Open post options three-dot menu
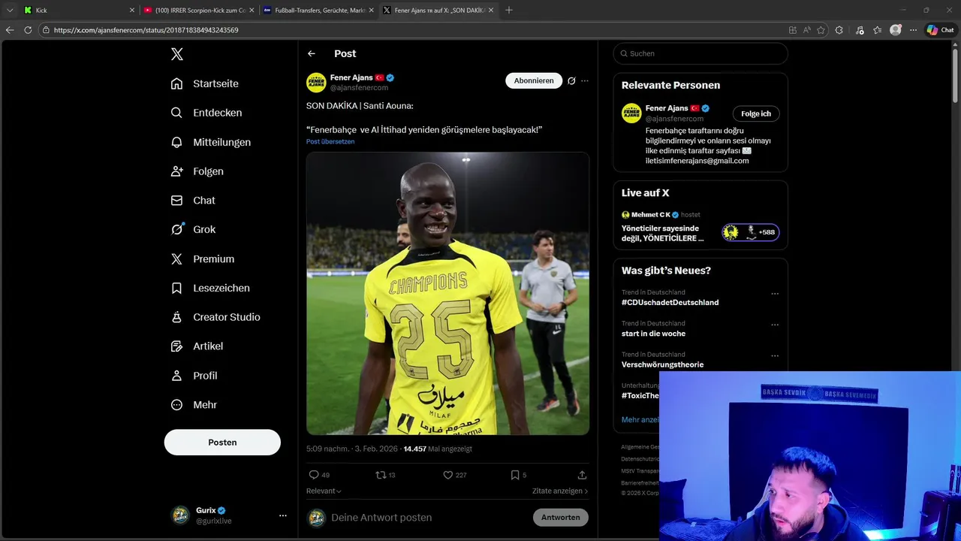The height and width of the screenshot is (541, 961). (585, 80)
